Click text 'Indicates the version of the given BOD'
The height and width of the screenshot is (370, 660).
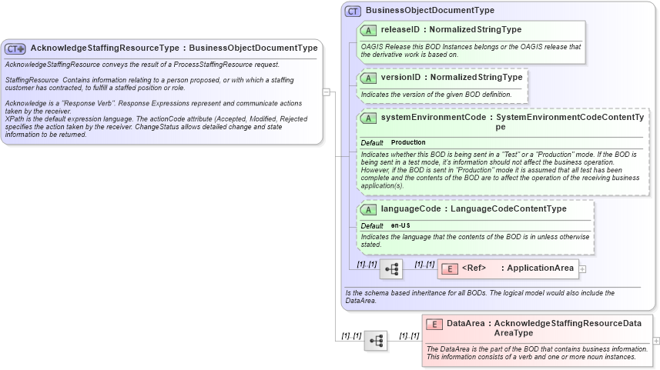(x=436, y=95)
